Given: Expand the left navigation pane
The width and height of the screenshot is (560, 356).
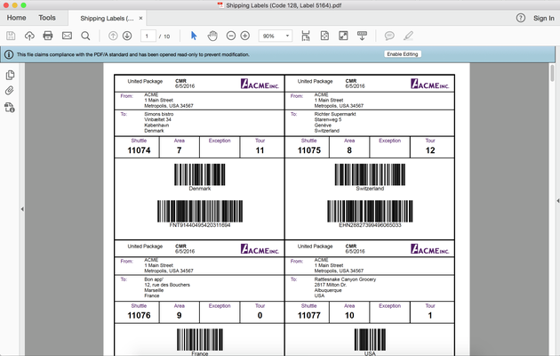Looking at the screenshot, I should click(x=22, y=209).
